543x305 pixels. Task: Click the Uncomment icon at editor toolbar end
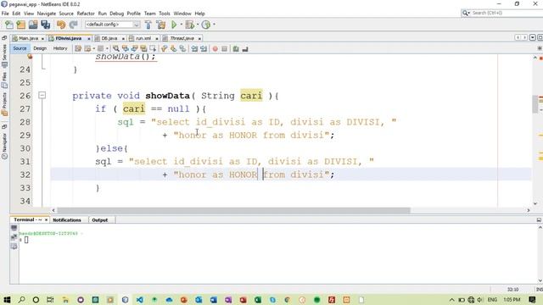pos(245,49)
